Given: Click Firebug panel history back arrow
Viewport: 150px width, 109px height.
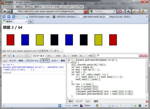Looking at the screenshot, I should click(13, 56).
